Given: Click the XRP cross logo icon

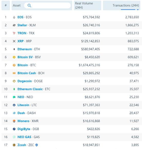Looking at the screenshot, I should pyautogui.click(x=14, y=41).
